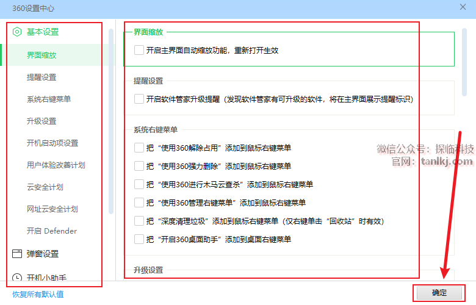The image size is (476, 305).
Task: Close the 360设置中心 dialog
Action: click(463, 7)
